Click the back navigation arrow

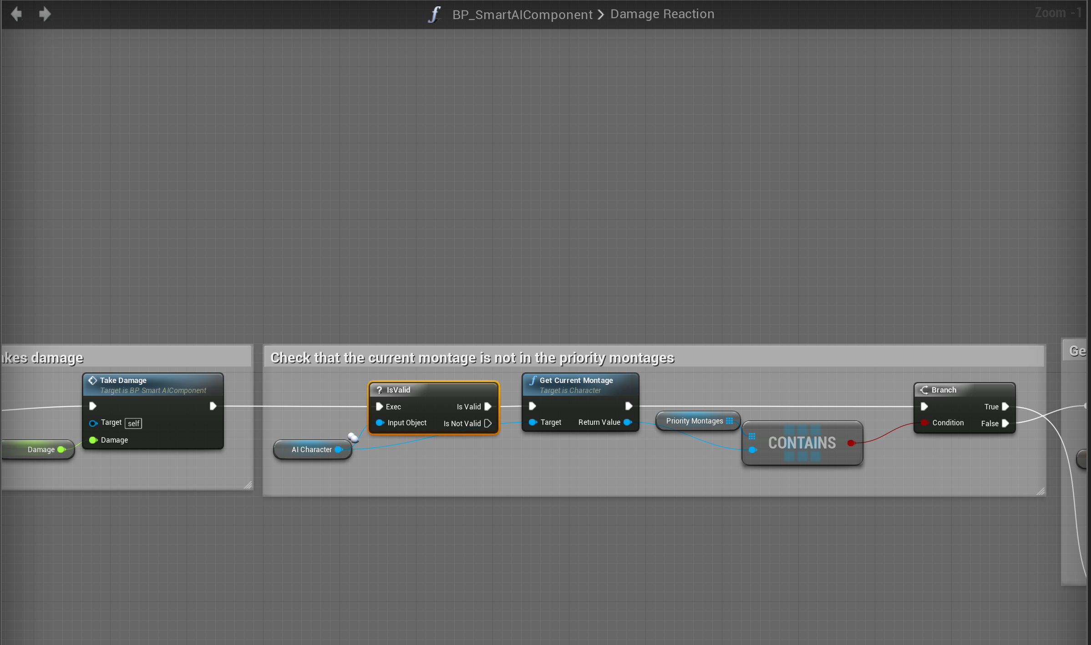pyautogui.click(x=16, y=14)
